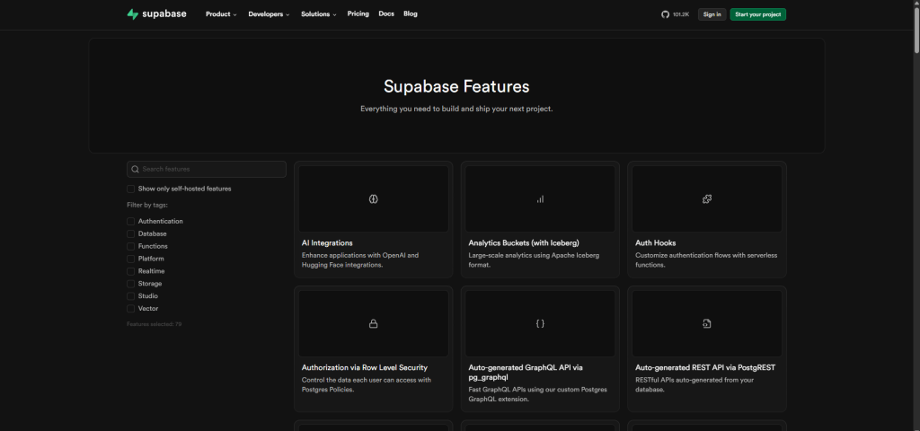Click the Supabase logo in header

(156, 14)
